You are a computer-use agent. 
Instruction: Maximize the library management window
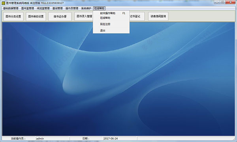pos(222,2)
